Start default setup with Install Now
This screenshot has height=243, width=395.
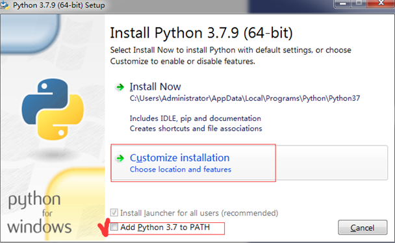point(155,87)
